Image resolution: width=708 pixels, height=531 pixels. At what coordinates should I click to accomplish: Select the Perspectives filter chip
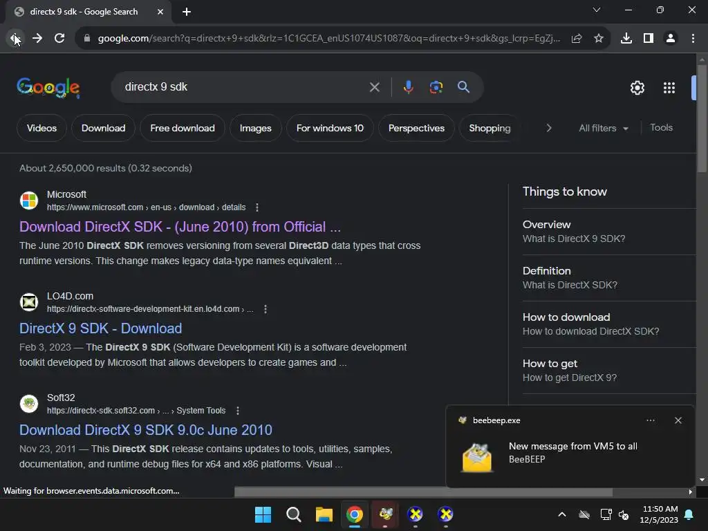[416, 128]
